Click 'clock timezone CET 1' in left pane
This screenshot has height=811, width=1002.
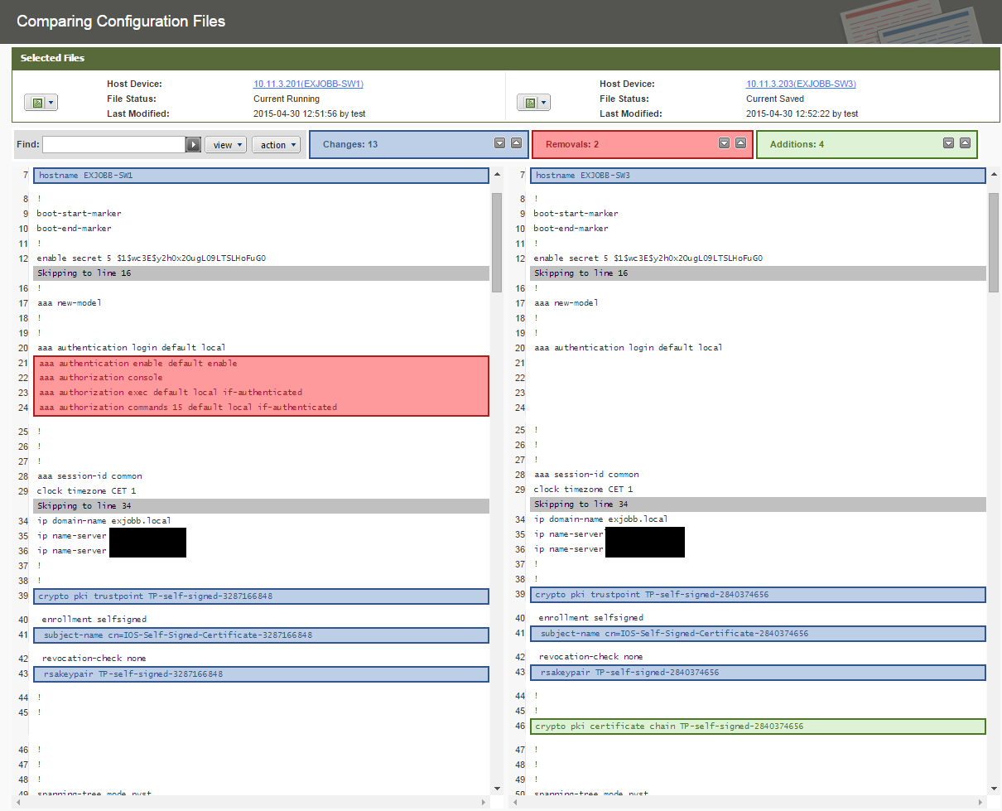[x=87, y=491]
